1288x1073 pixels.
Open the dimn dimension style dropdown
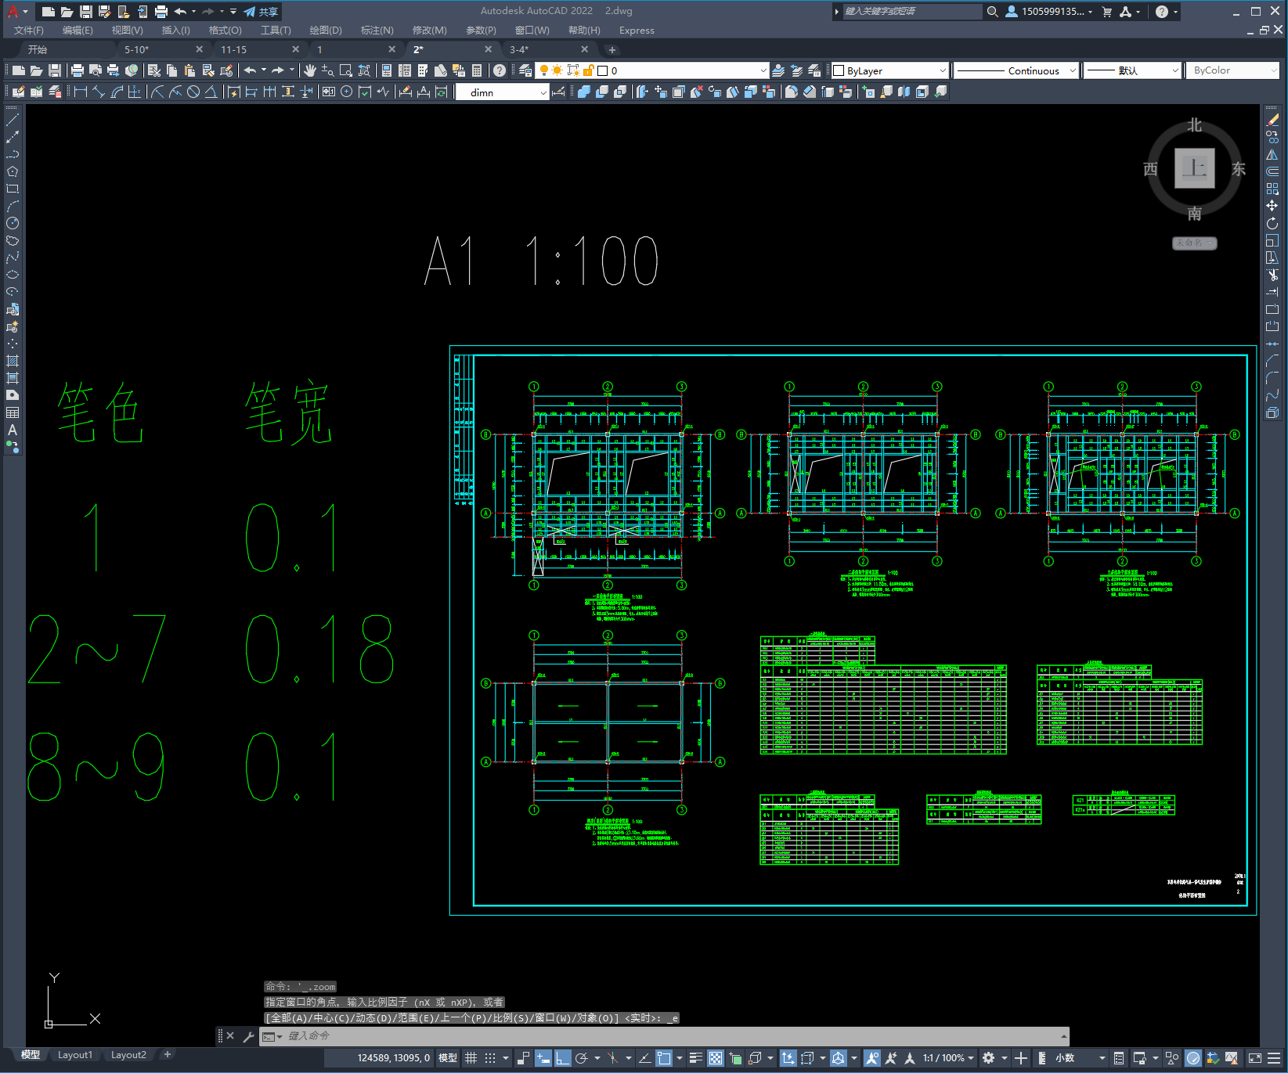click(x=543, y=92)
